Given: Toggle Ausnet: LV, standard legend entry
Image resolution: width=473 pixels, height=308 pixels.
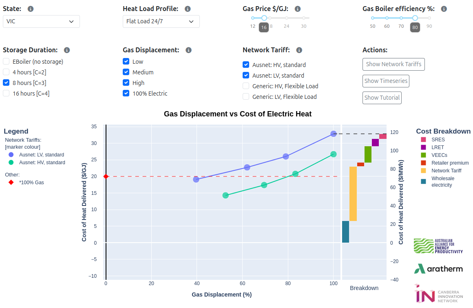Looking at the screenshot, I should tap(42, 155).
